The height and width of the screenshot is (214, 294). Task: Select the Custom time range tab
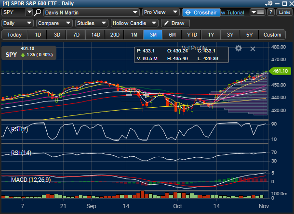[272, 35]
